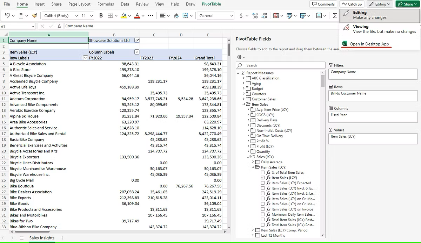
Task: Select the Sales Insights sheet tab
Action: [42, 238]
